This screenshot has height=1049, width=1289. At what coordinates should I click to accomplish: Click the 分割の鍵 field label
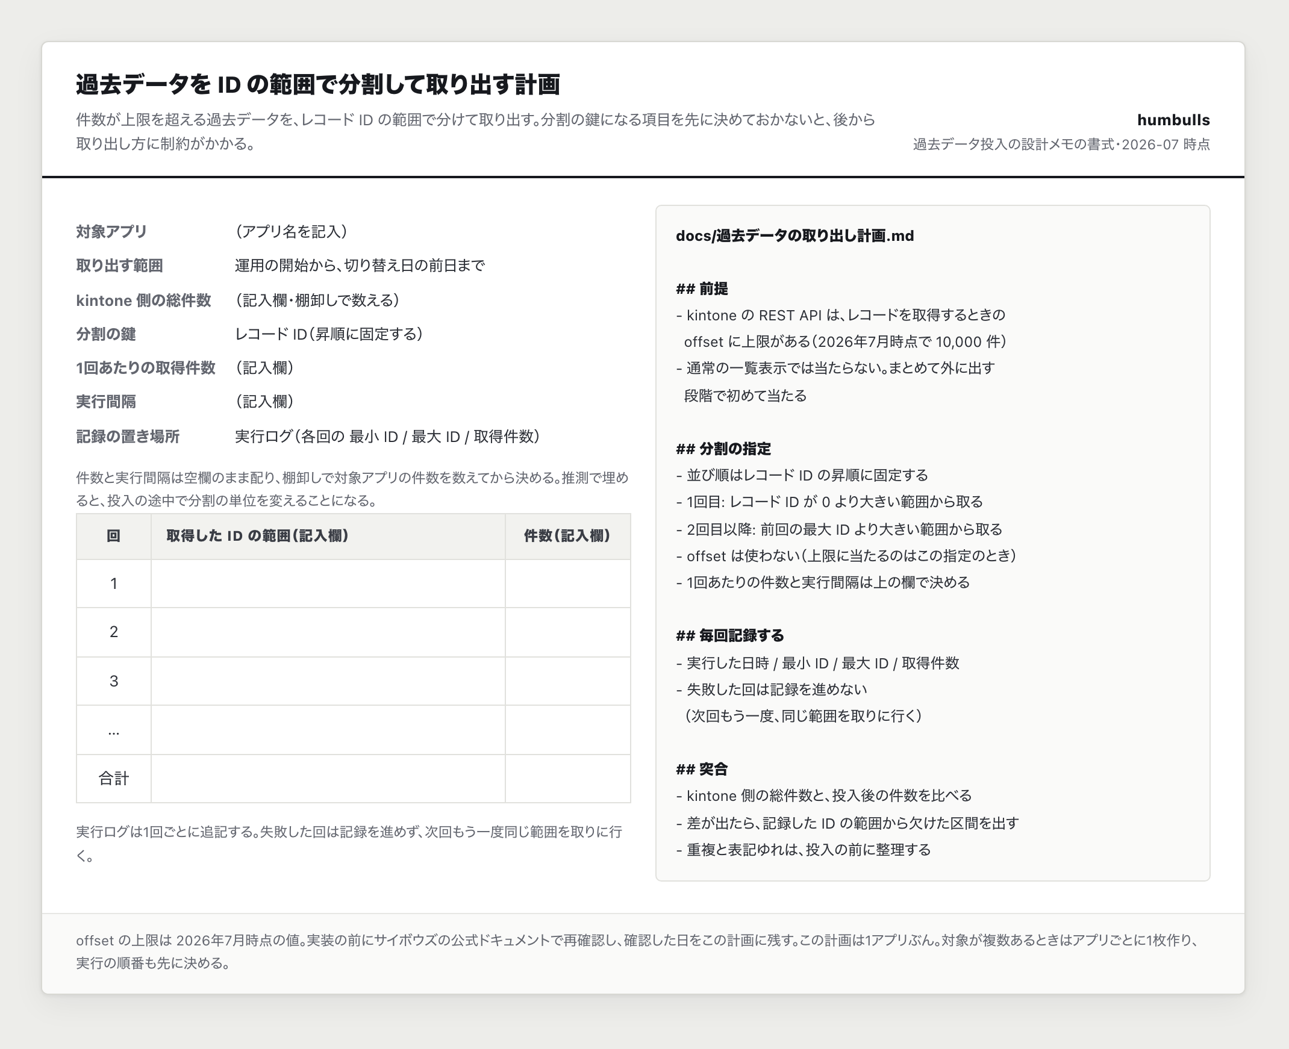106,334
